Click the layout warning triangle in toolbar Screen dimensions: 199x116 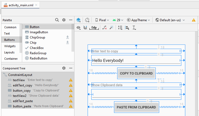click(x=194, y=20)
